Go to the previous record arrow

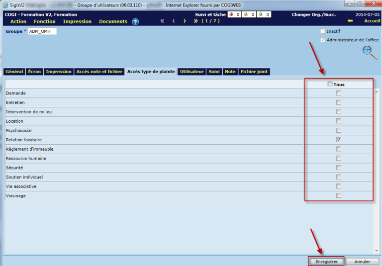point(174,21)
